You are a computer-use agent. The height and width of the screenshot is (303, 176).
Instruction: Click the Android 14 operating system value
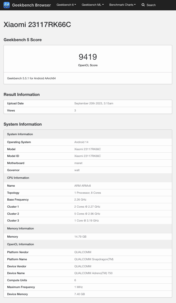pos(81,142)
